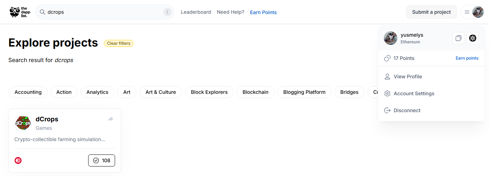
Task: Filter by Accounting category
Action: pyautogui.click(x=28, y=92)
